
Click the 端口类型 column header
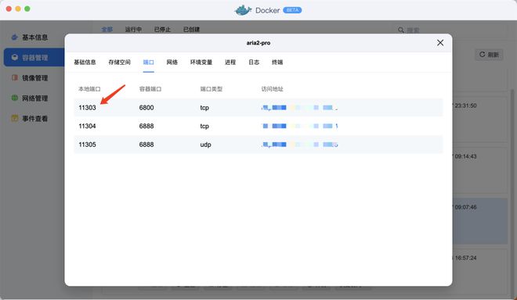click(x=211, y=89)
